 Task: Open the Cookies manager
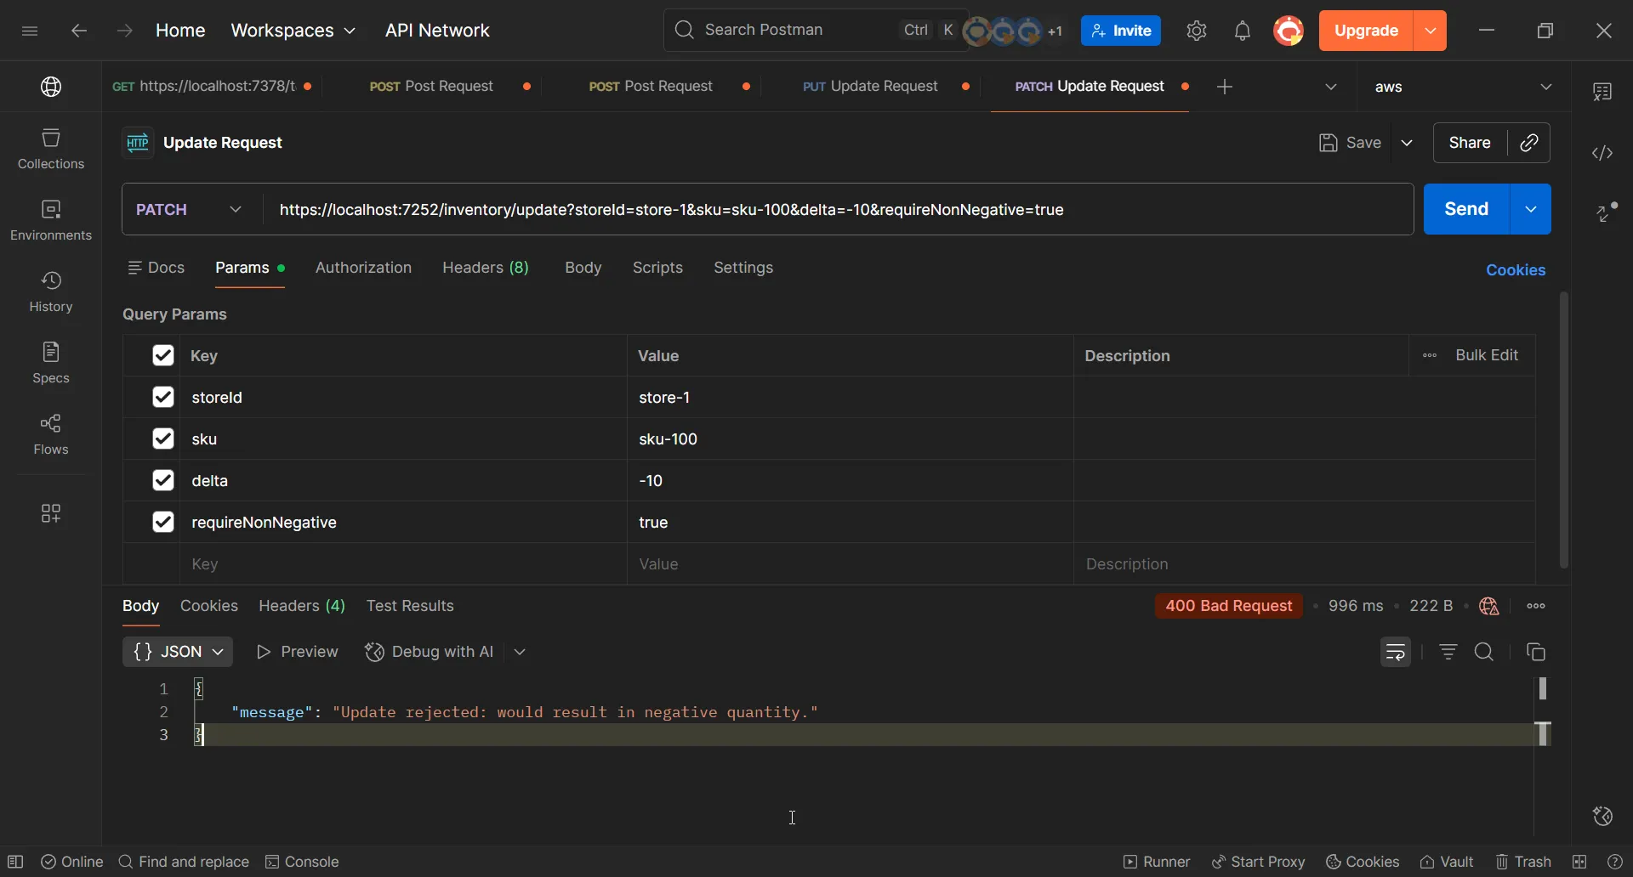pos(1516,269)
